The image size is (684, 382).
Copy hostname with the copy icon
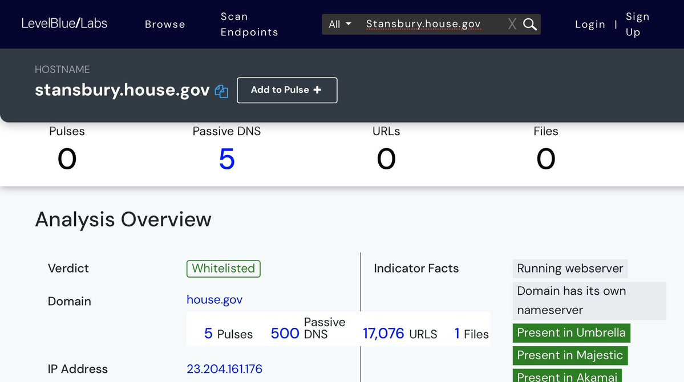coord(221,91)
